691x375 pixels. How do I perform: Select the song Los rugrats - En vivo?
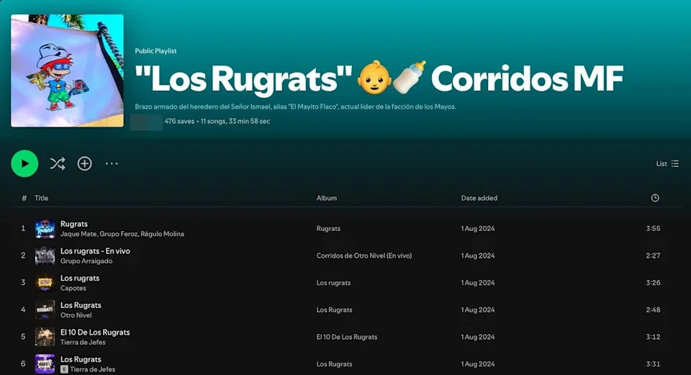(95, 250)
